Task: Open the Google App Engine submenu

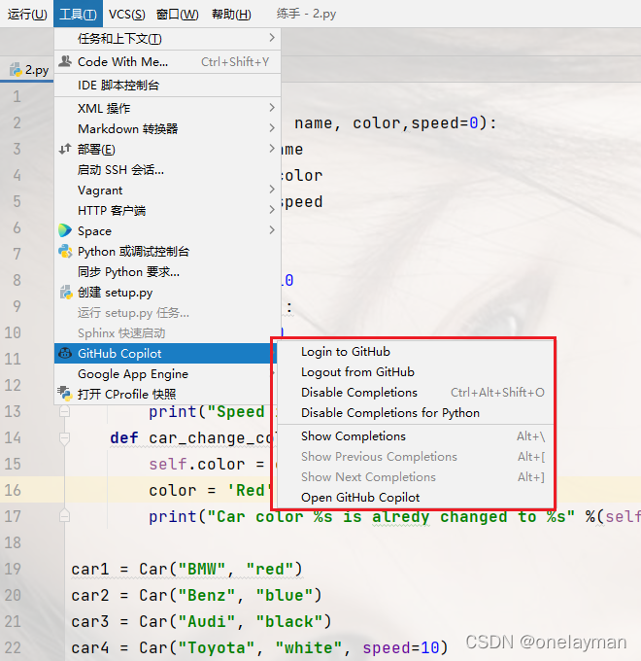Action: pyautogui.click(x=164, y=374)
